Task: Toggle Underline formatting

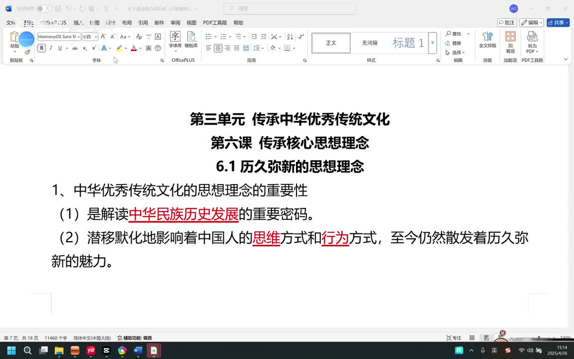Action: click(60, 48)
